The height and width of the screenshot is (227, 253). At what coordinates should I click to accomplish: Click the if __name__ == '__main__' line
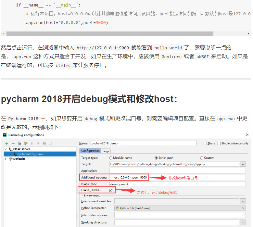pos(48,5)
